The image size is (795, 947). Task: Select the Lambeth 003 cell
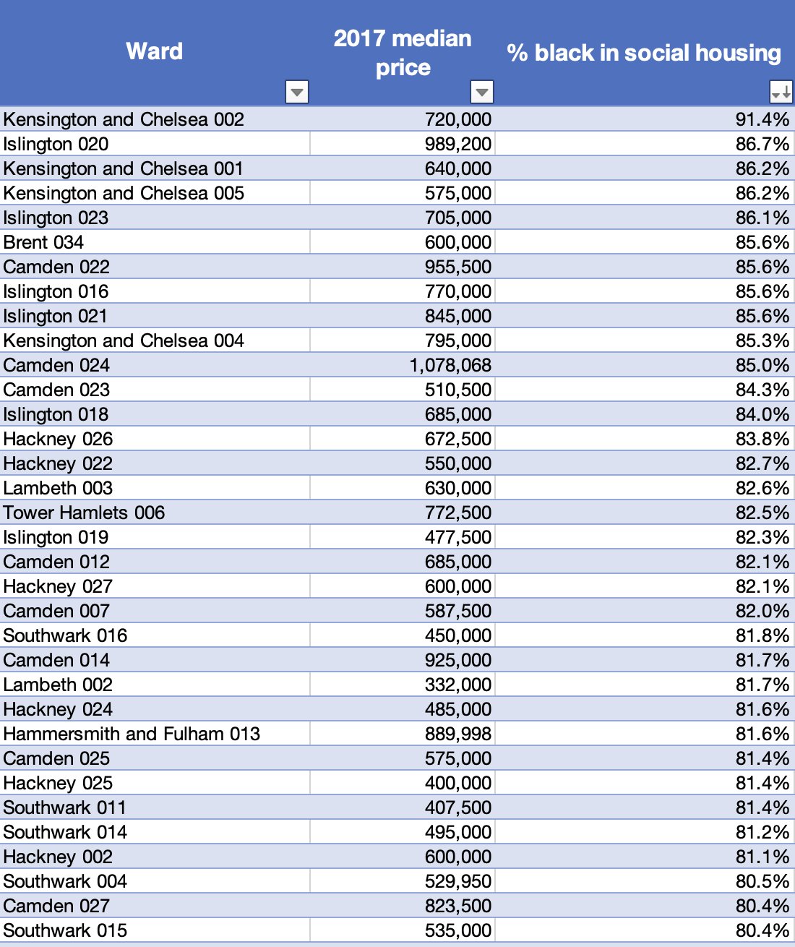(155, 488)
